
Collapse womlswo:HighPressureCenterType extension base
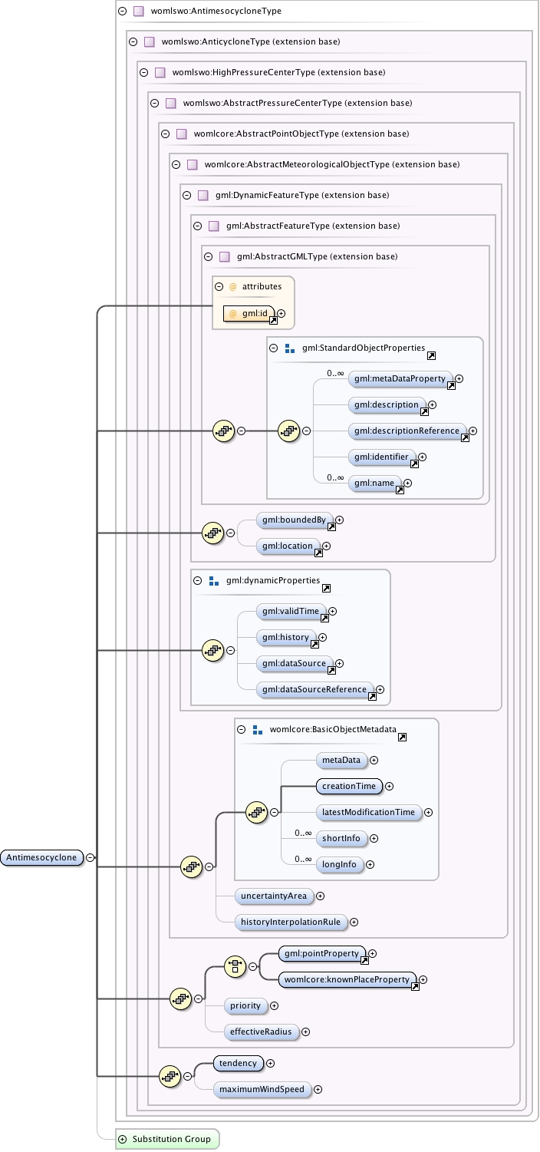point(143,72)
